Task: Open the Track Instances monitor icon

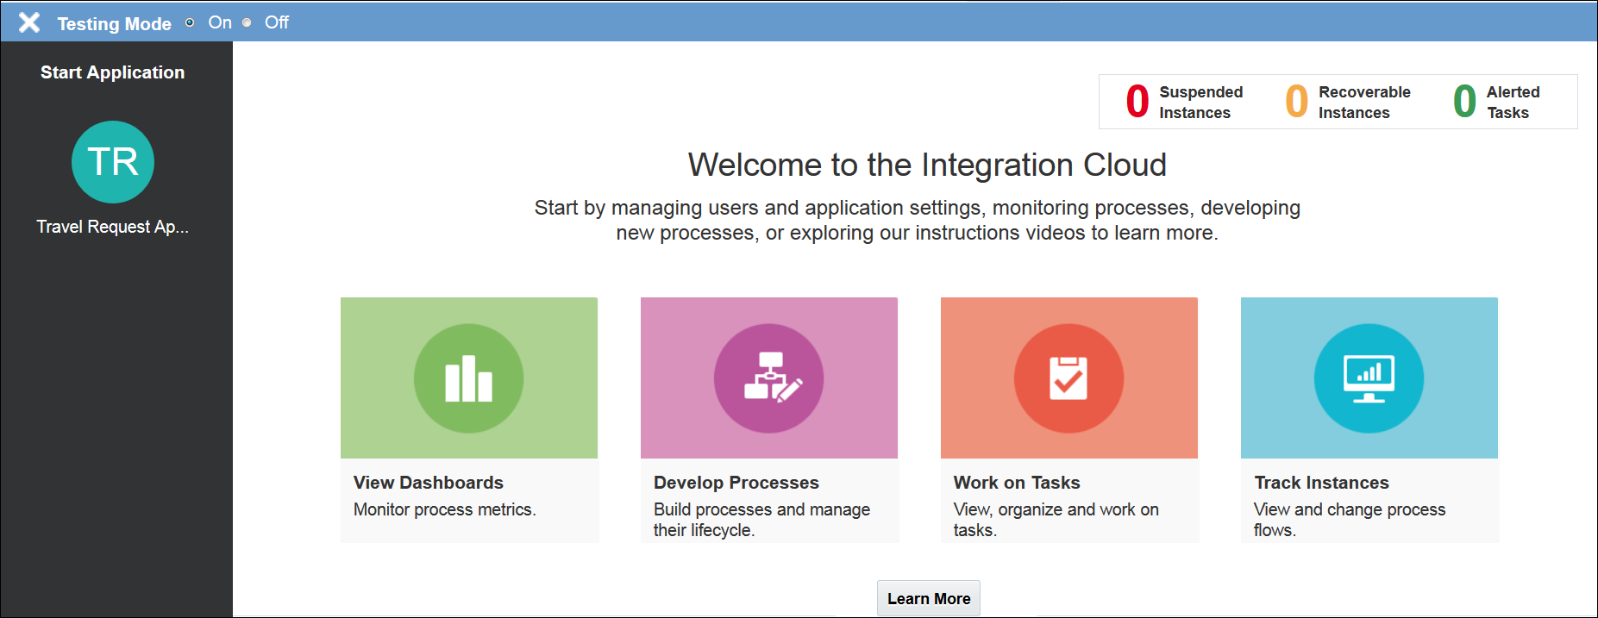Action: (1369, 378)
